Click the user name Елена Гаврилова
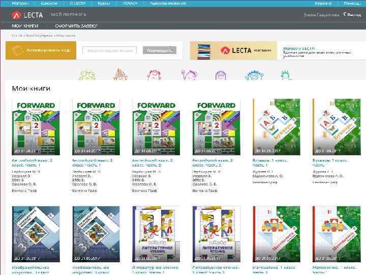 click(321, 15)
